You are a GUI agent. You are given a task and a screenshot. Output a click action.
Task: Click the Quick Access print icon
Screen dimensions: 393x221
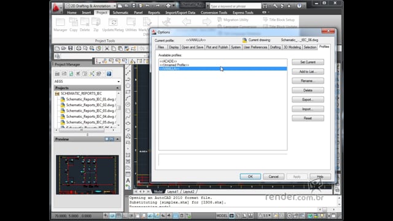(168, 6)
